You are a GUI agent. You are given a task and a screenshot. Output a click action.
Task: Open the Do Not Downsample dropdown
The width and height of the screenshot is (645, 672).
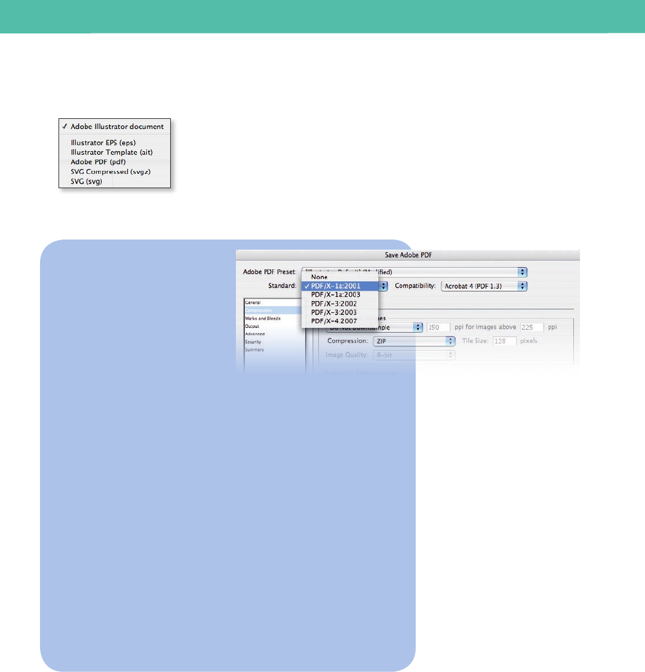[x=374, y=327]
